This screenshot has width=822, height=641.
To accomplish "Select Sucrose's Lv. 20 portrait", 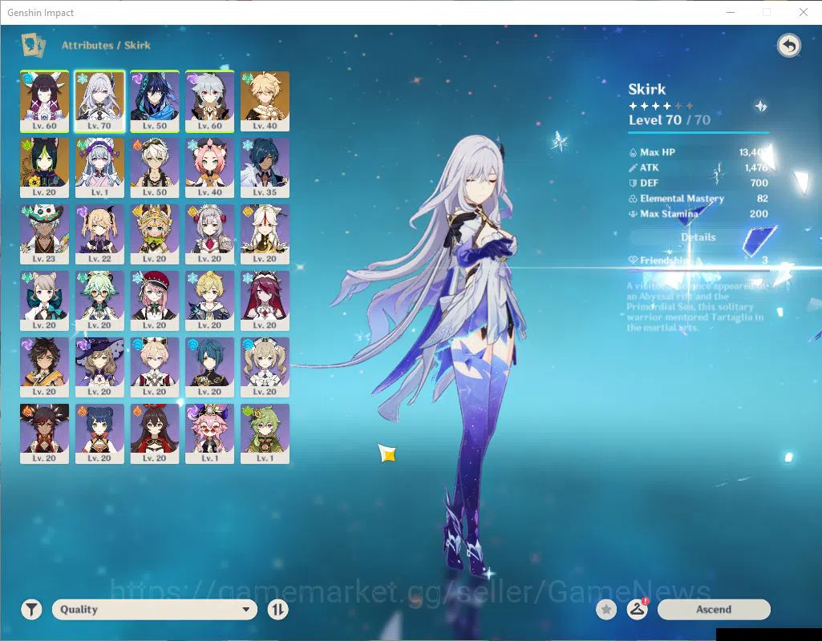I will pos(99,300).
